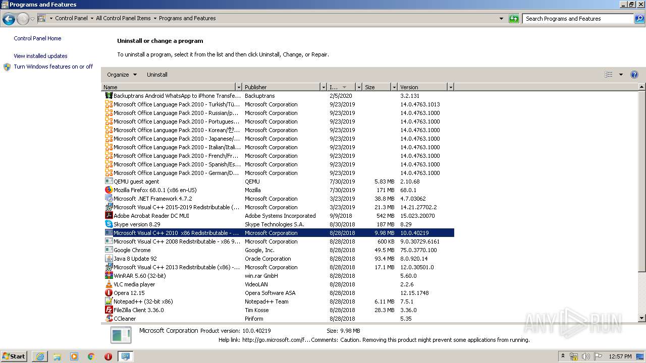Image resolution: width=646 pixels, height=363 pixels.
Task: Click the Chrome icon in the taskbar
Action: [91, 356]
